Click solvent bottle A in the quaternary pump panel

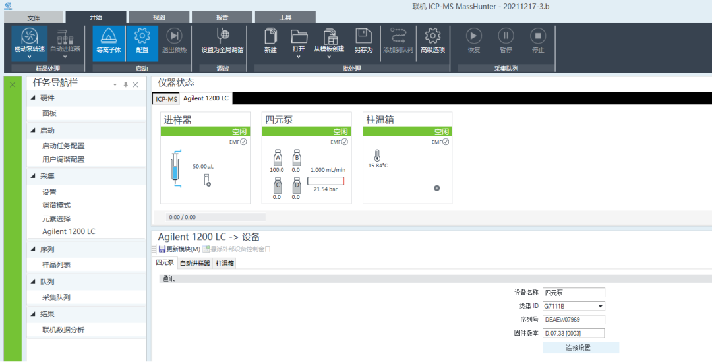tap(278, 158)
